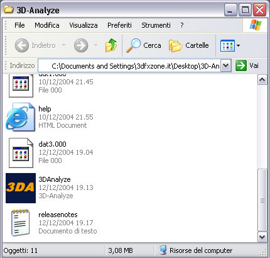
Task: Click the address path input field
Action: coord(129,66)
